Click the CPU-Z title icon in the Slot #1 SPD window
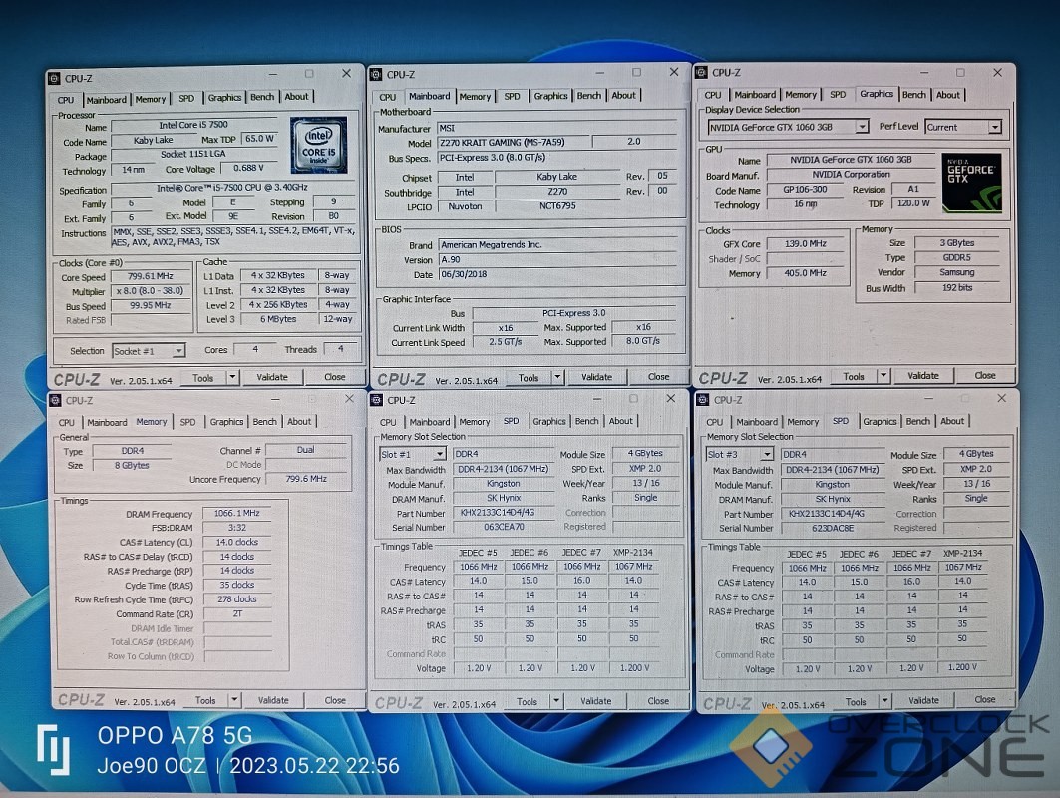The height and width of the screenshot is (798, 1060). pos(377,400)
